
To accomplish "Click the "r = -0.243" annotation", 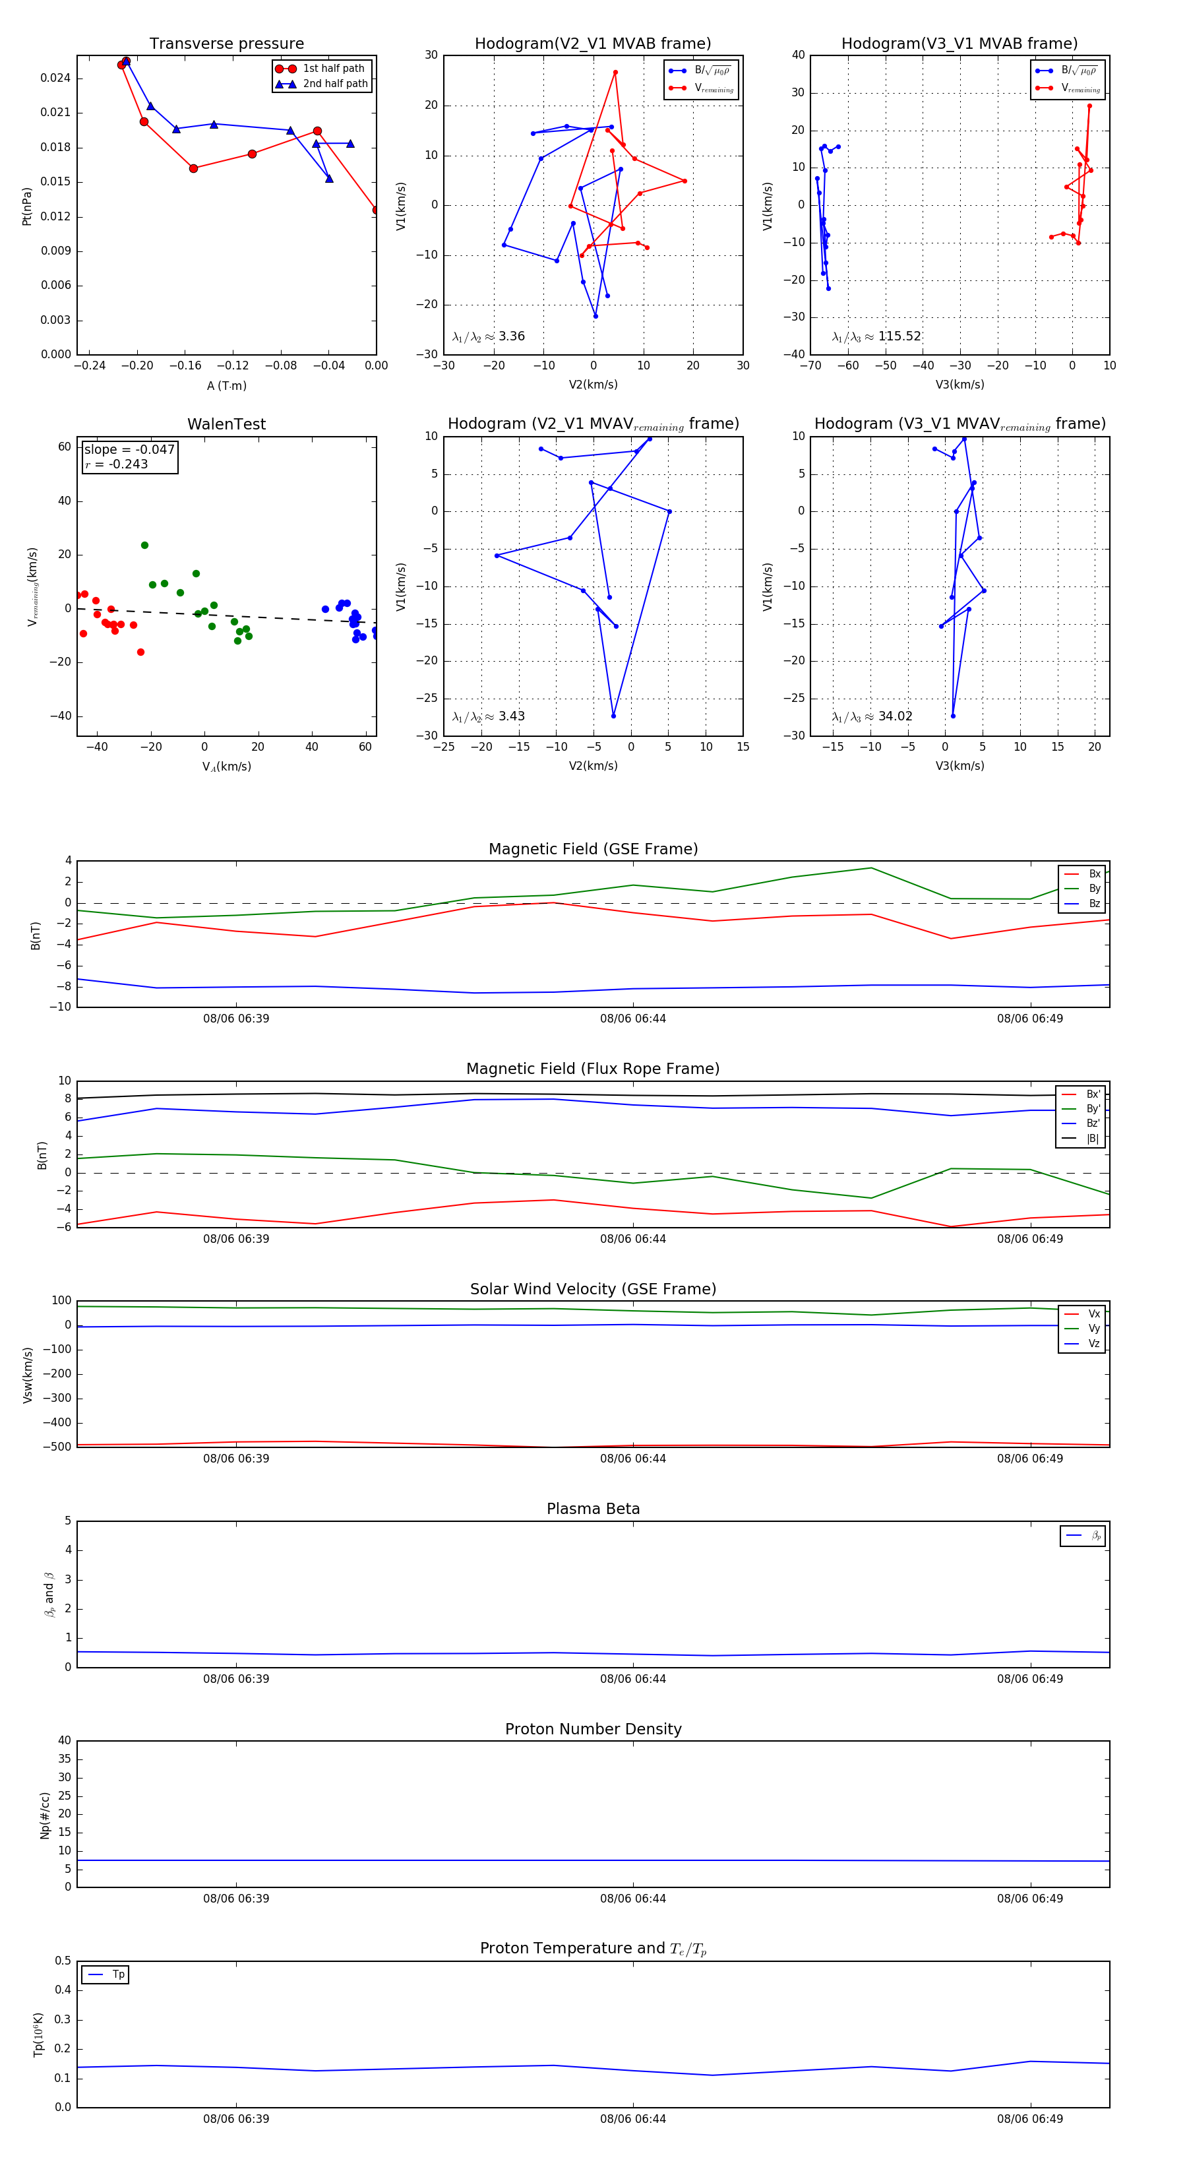I will tap(117, 464).
